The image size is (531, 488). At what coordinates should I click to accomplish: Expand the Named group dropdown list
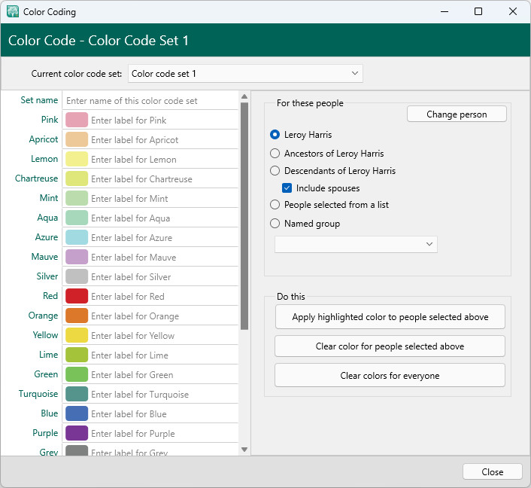click(x=356, y=244)
